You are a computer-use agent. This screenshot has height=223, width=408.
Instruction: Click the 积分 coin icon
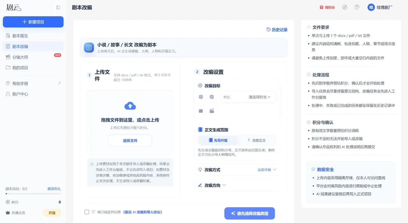[x=8, y=202]
